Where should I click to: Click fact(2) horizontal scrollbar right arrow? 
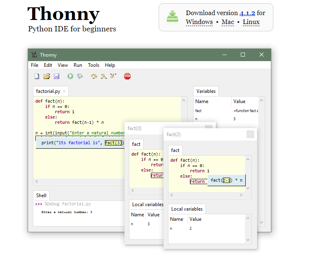[241, 195]
